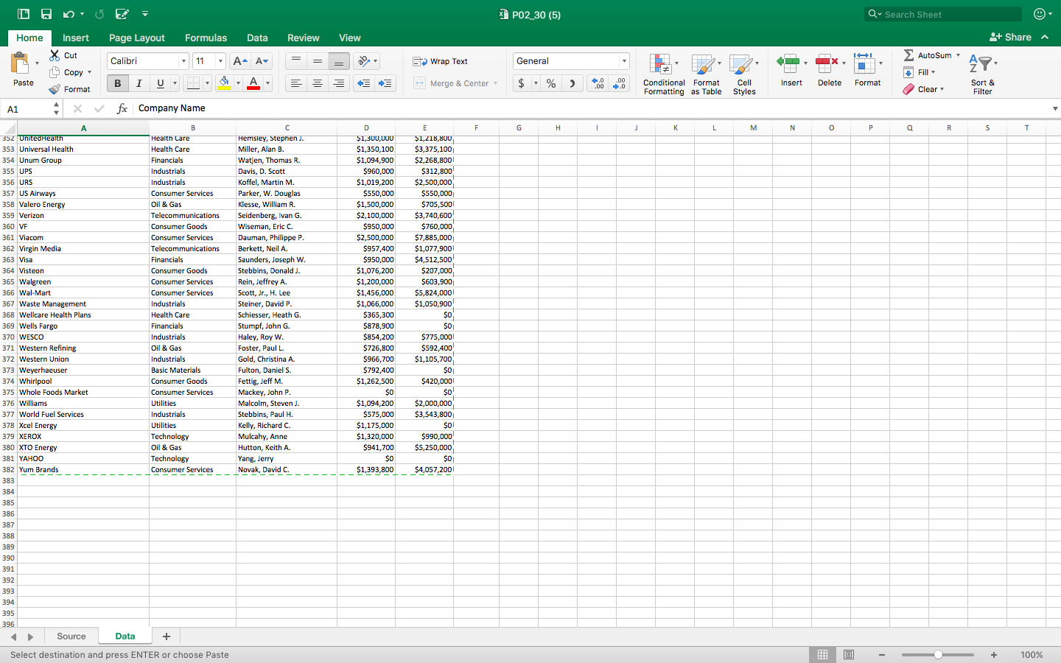Click the decrease indent icon

coord(364,83)
